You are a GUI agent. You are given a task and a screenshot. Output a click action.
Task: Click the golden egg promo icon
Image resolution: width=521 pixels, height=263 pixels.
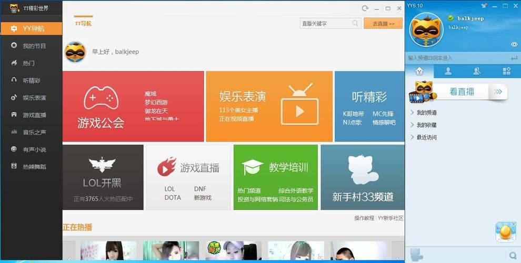[506, 232]
